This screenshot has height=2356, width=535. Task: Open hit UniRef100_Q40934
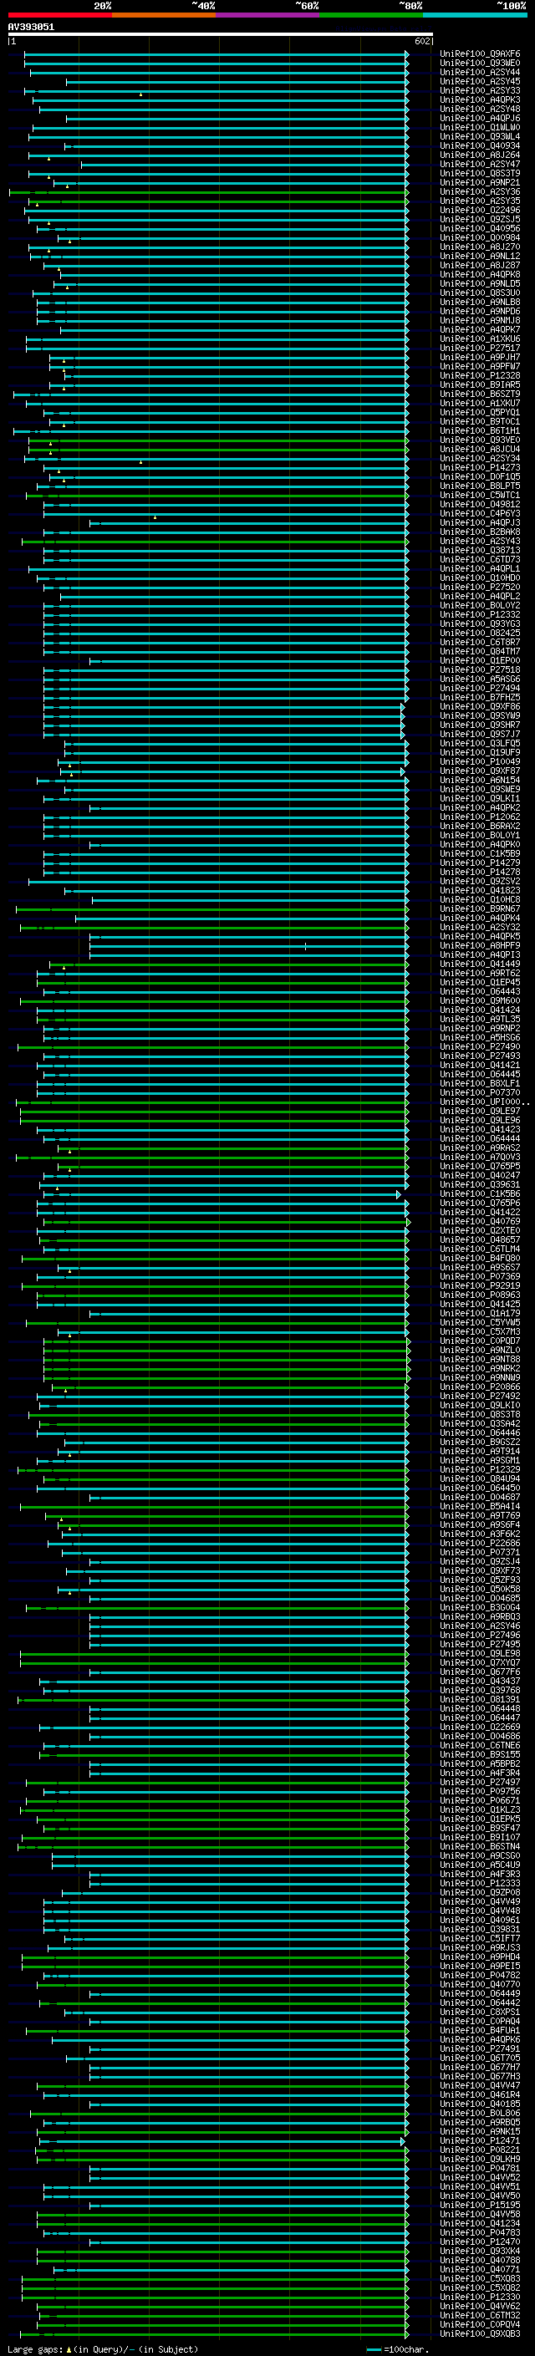tap(479, 145)
